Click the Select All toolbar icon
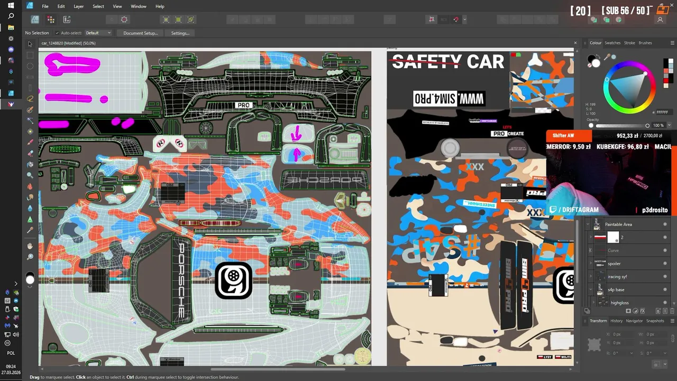This screenshot has height=381, width=677. tap(166, 20)
